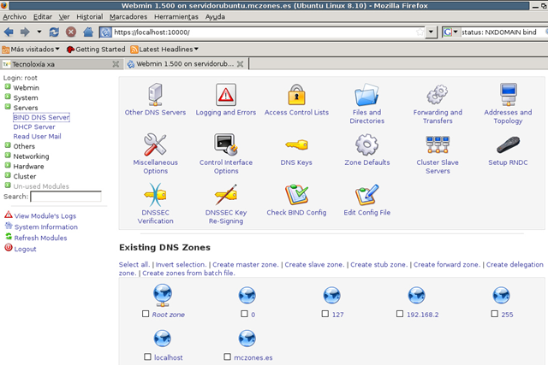Open DNSSEC Key Re-Signing icon
This screenshot has width=548, height=365.
pyautogui.click(x=226, y=194)
